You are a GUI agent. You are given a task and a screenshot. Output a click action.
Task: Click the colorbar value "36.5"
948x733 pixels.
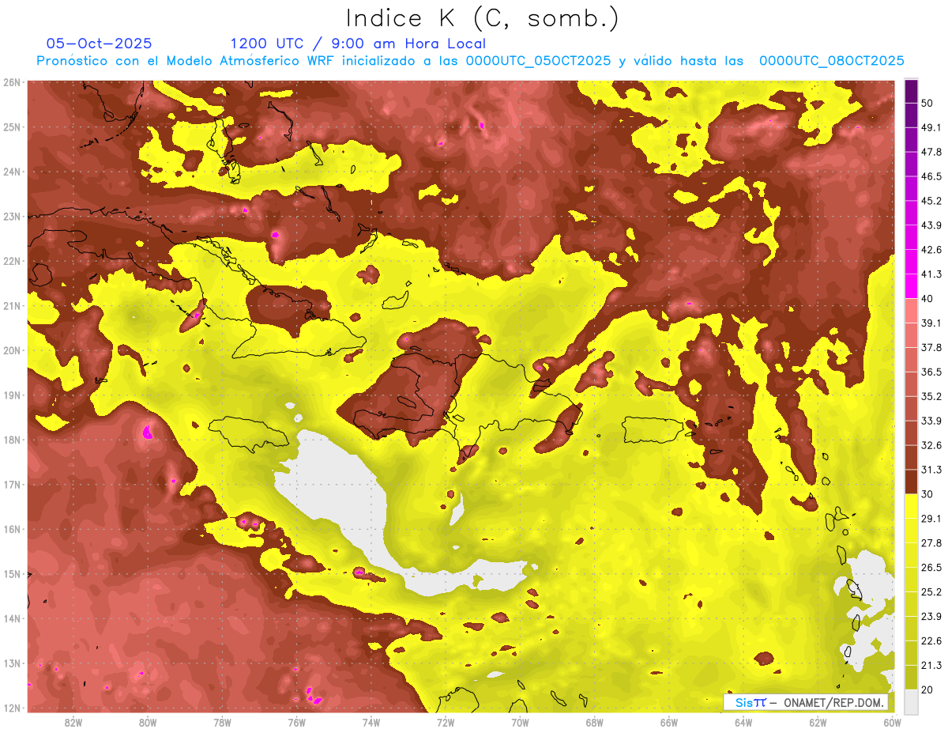[x=931, y=372]
